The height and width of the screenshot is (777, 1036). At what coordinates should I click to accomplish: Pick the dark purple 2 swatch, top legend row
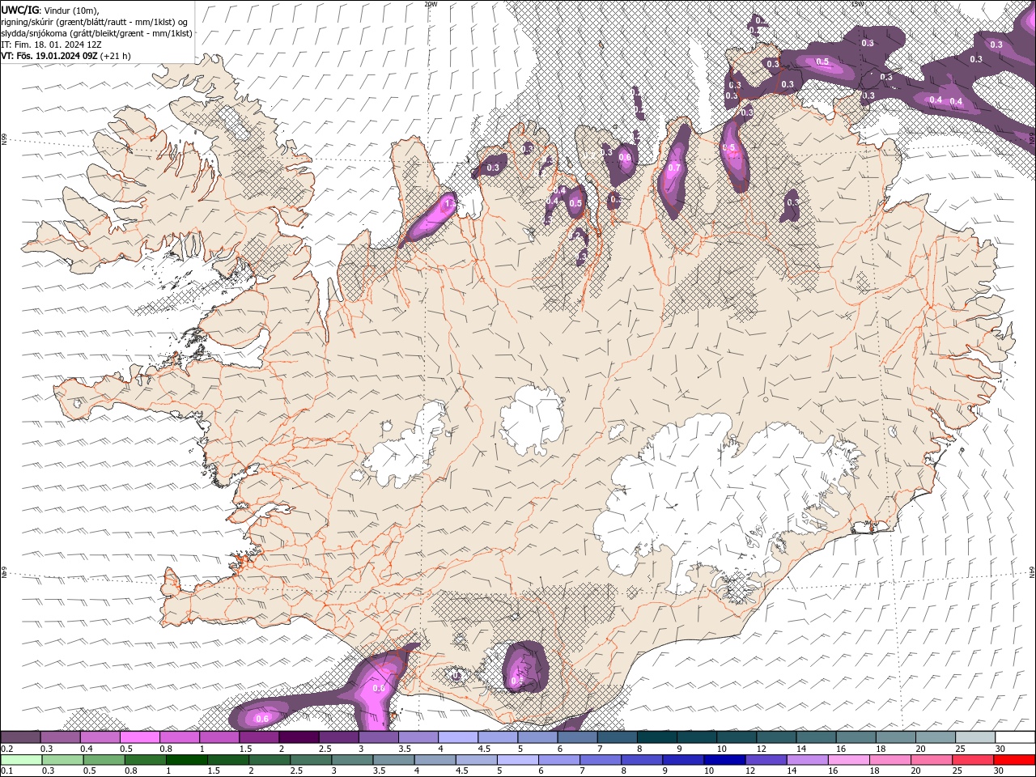click(x=299, y=737)
